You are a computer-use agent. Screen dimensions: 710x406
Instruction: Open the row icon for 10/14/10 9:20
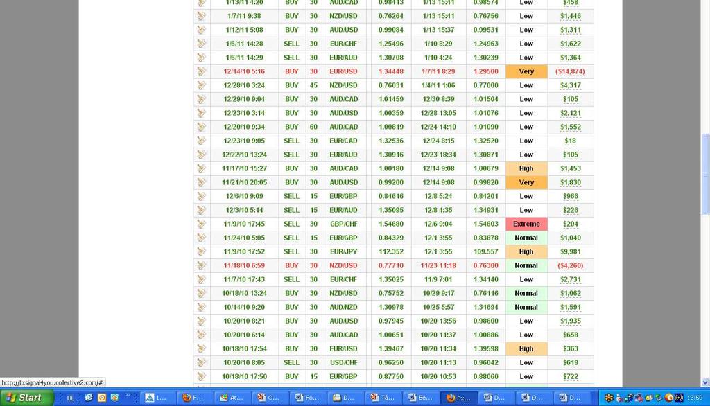pos(202,308)
